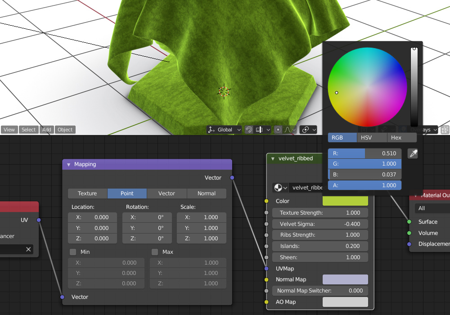Click the transform orientation axis icon

pyautogui.click(x=210, y=130)
